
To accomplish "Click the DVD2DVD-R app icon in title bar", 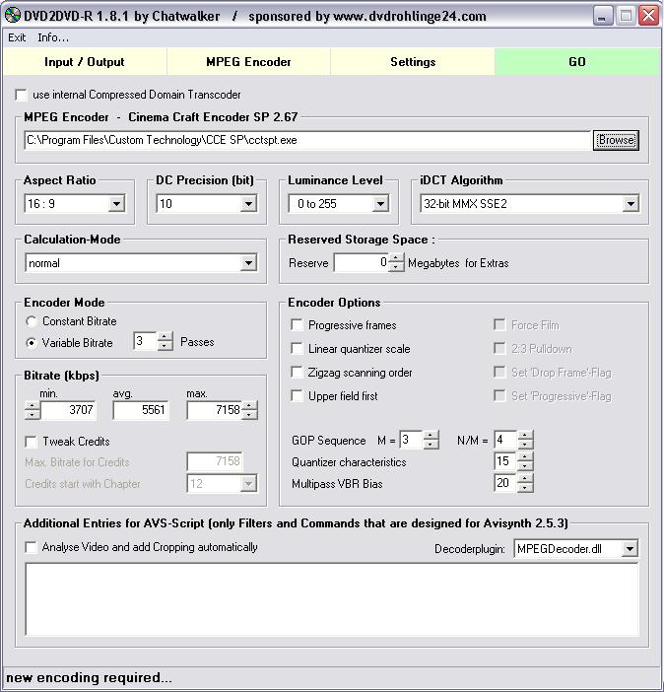I will [x=13, y=16].
